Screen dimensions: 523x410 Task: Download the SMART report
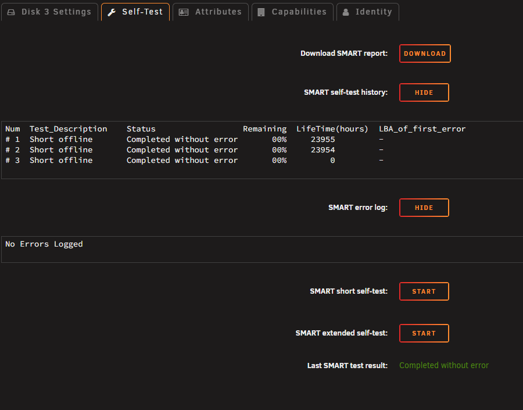425,54
